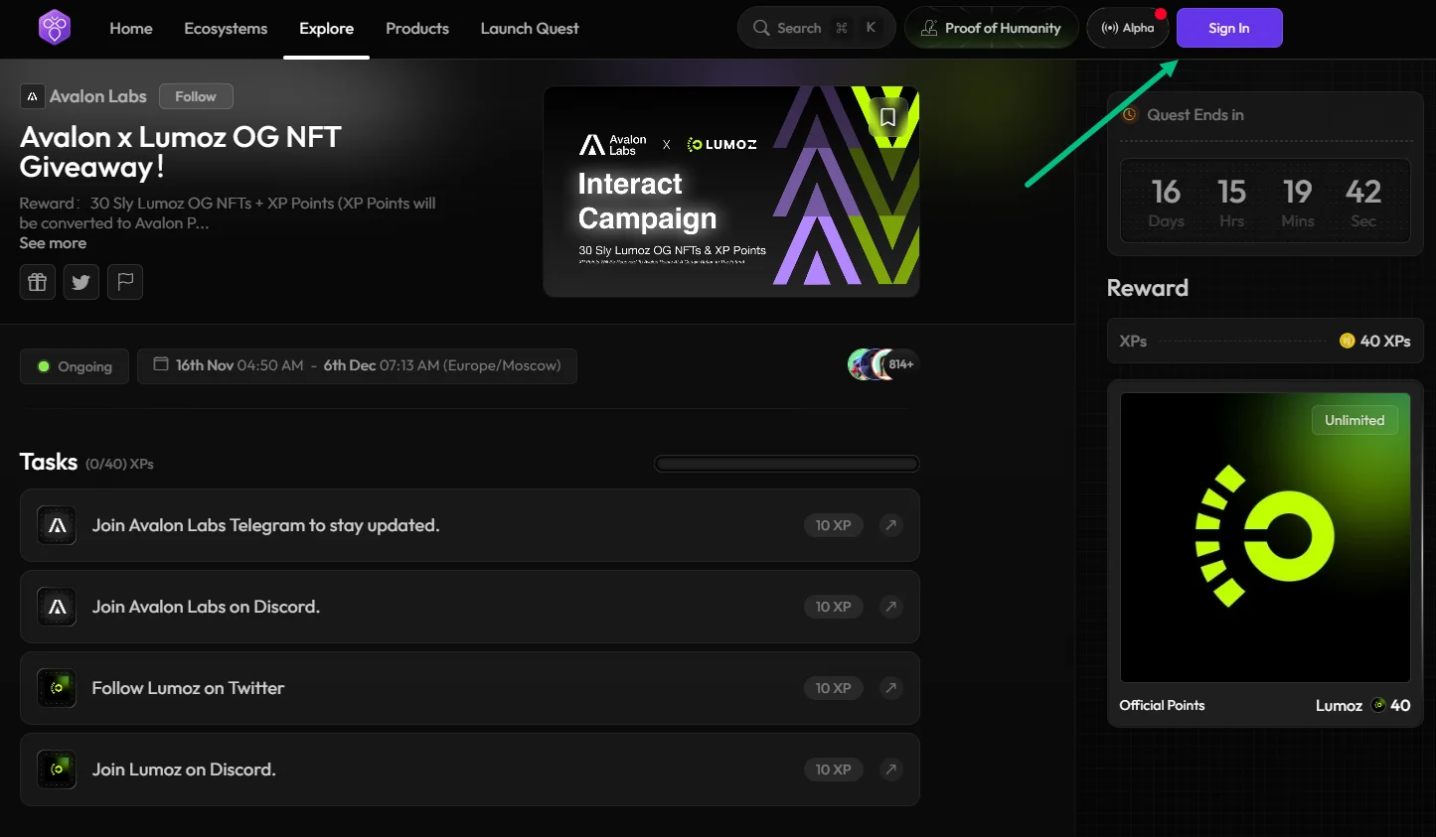Open Proof of Humanity
The height and width of the screenshot is (837, 1436).
(991, 28)
